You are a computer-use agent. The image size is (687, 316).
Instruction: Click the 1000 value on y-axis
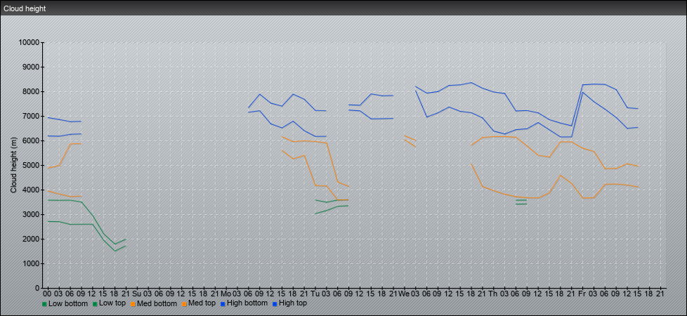pyautogui.click(x=31, y=263)
